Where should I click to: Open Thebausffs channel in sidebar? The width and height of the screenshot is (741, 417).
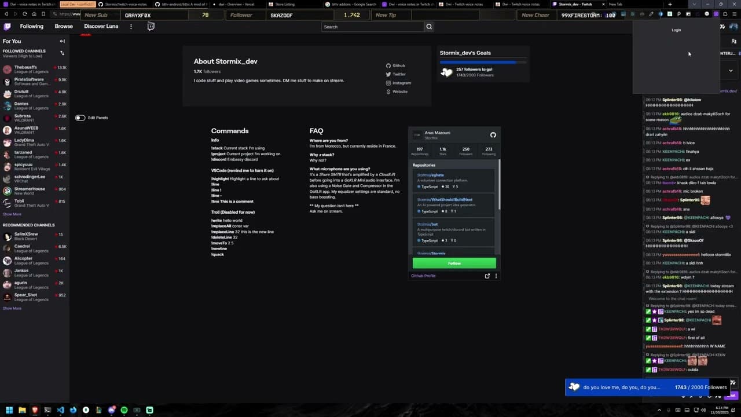point(35,69)
